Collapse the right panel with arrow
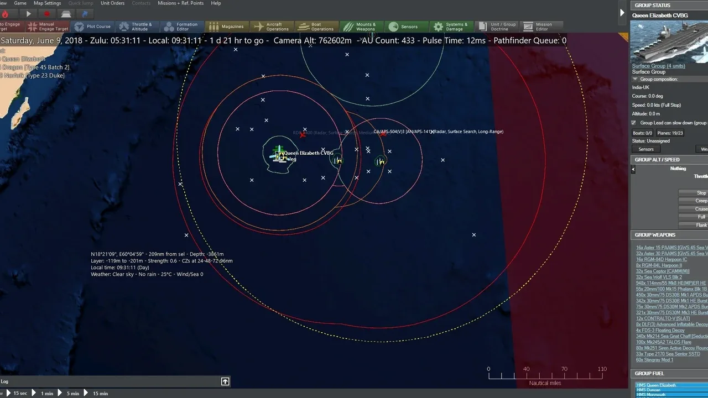 pos(623,12)
